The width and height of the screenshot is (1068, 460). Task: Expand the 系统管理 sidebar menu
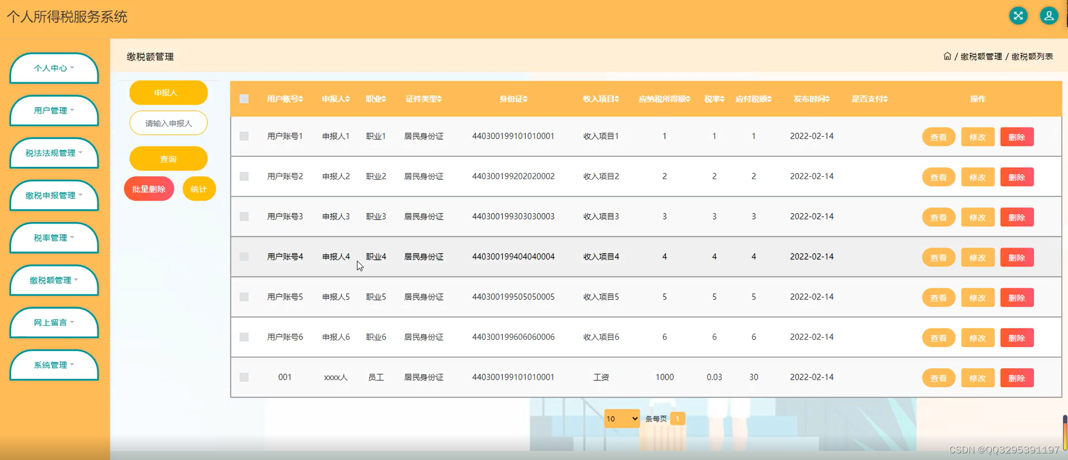[54, 365]
